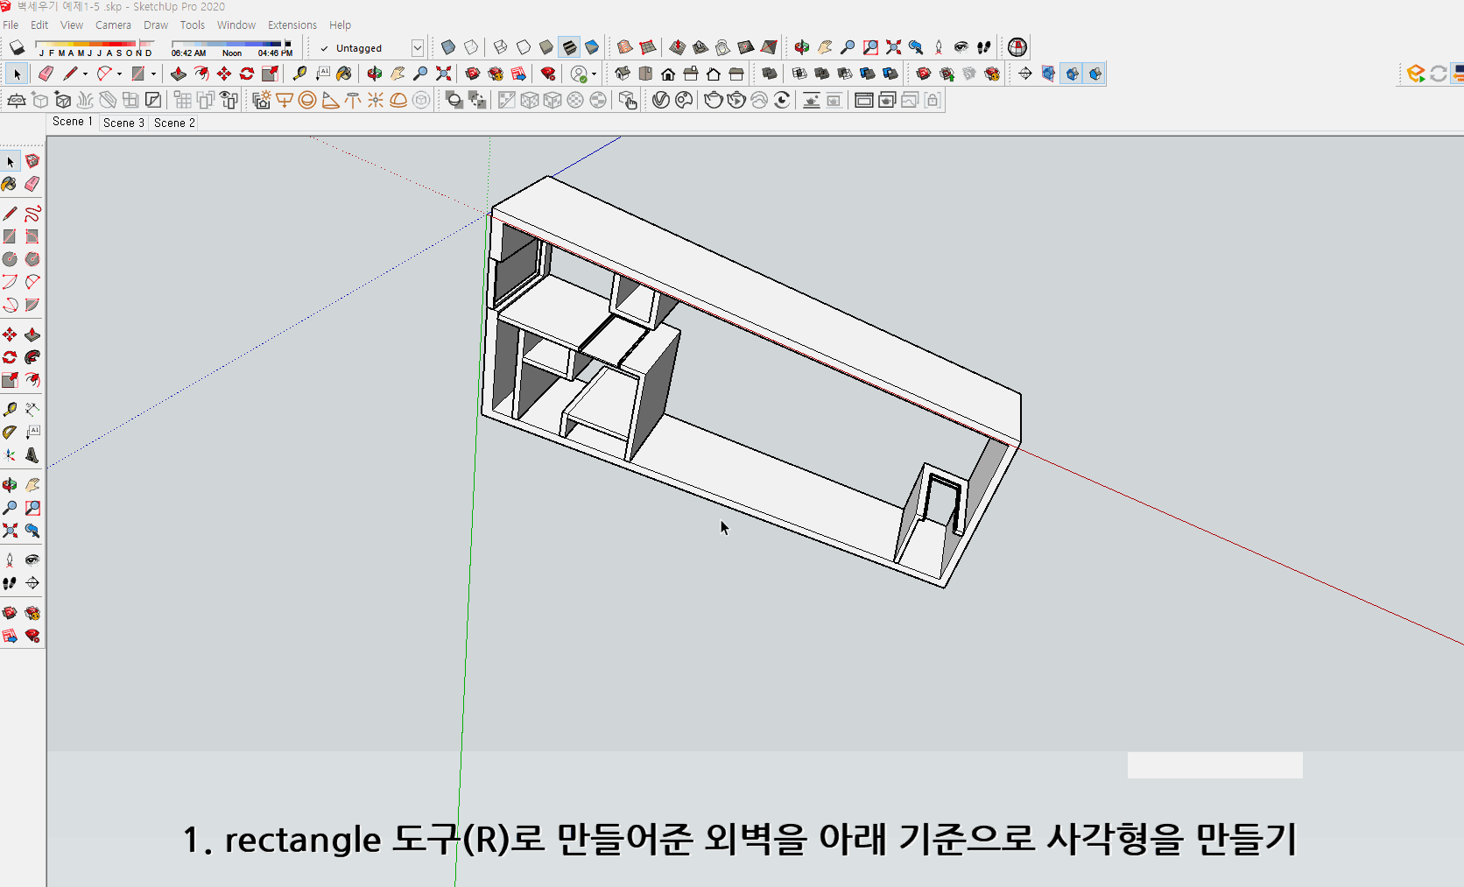Toggle X-ray face style
Viewport: 1464px width, 887px height.
(447, 47)
